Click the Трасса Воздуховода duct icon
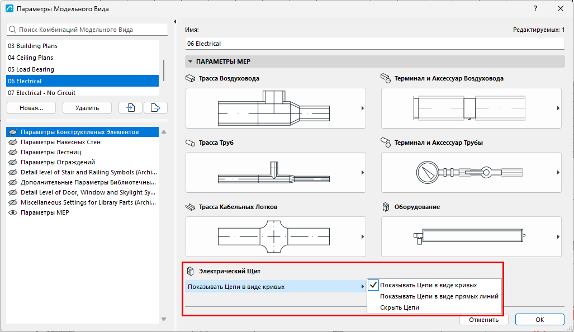The width and height of the screenshot is (574, 332). tap(191, 78)
